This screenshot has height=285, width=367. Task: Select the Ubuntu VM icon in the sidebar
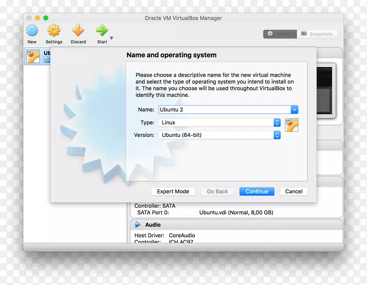(34, 56)
